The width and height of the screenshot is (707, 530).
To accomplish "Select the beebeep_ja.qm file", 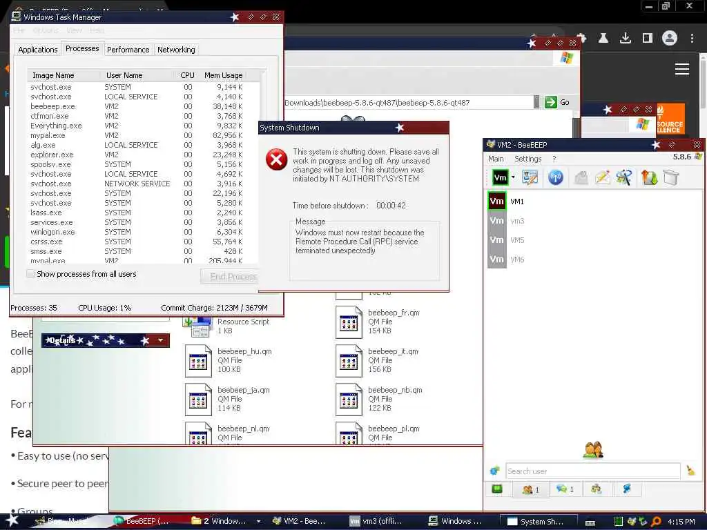I will [x=228, y=399].
